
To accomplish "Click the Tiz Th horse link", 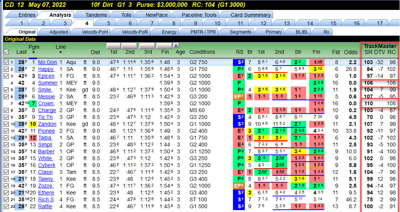I will point(45,117).
